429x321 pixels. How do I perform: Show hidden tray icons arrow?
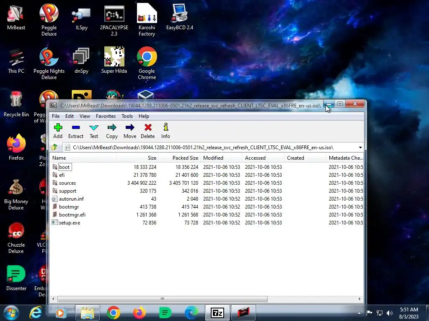point(359,313)
